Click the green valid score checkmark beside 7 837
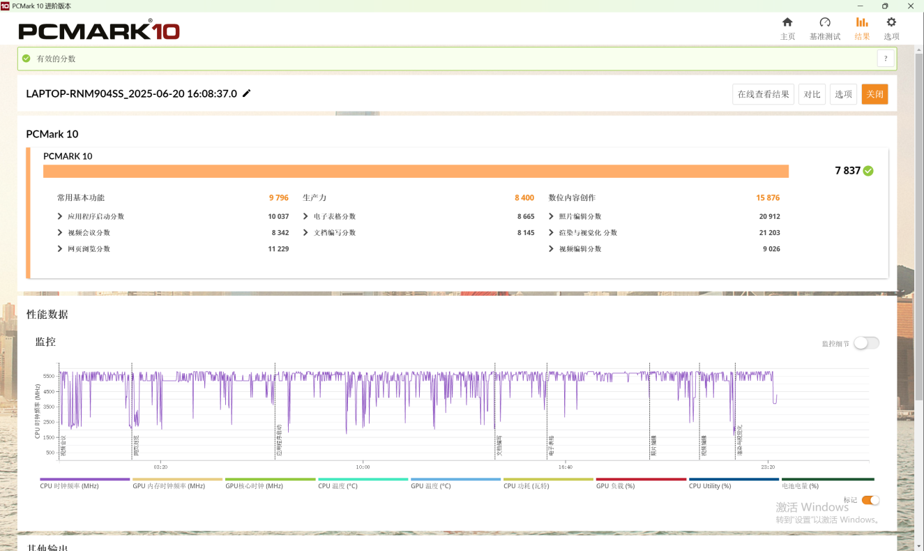The height and width of the screenshot is (551, 924). click(868, 171)
